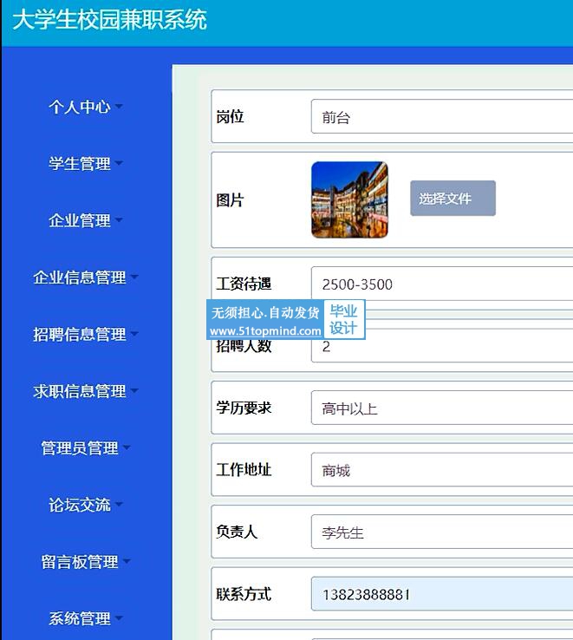Open 留言板管理 in the sidebar
This screenshot has width=573, height=640.
click(x=86, y=562)
